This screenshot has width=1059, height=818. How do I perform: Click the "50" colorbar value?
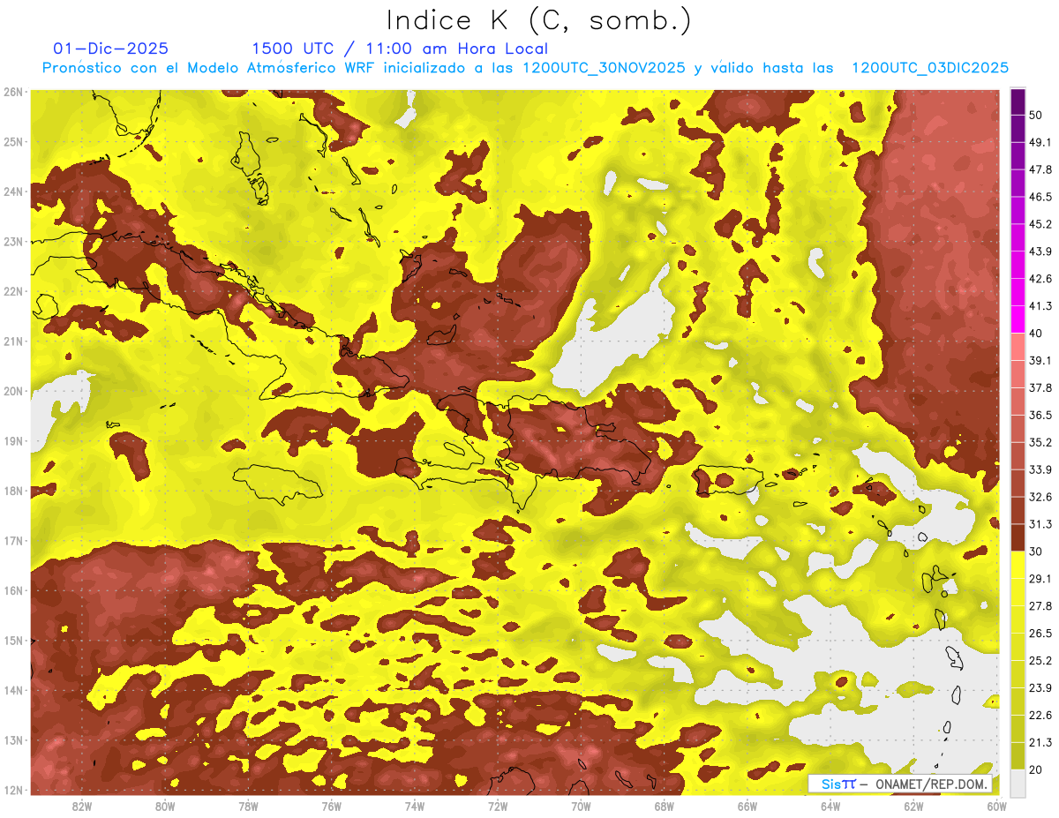point(1037,115)
